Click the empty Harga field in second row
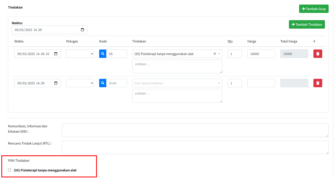Image resolution: width=334 pixels, height=179 pixels. pyautogui.click(x=261, y=83)
